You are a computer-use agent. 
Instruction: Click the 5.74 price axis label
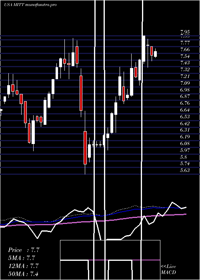point(185,164)
